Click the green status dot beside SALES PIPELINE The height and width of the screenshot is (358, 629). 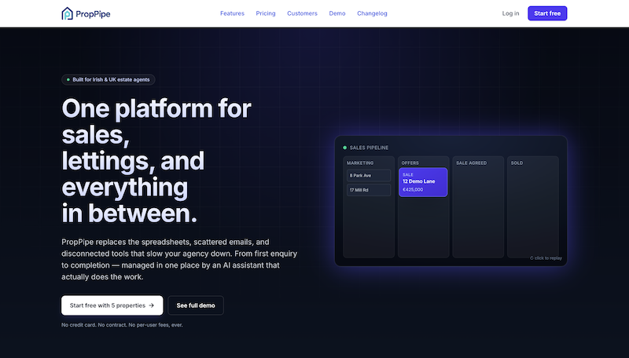344,148
